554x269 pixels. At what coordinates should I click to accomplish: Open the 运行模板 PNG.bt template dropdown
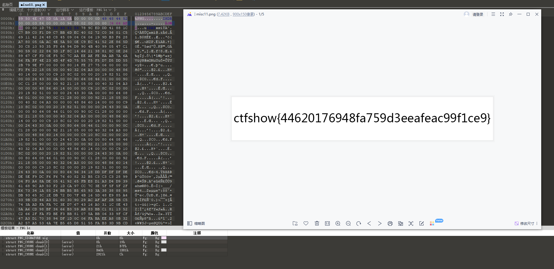click(110, 10)
